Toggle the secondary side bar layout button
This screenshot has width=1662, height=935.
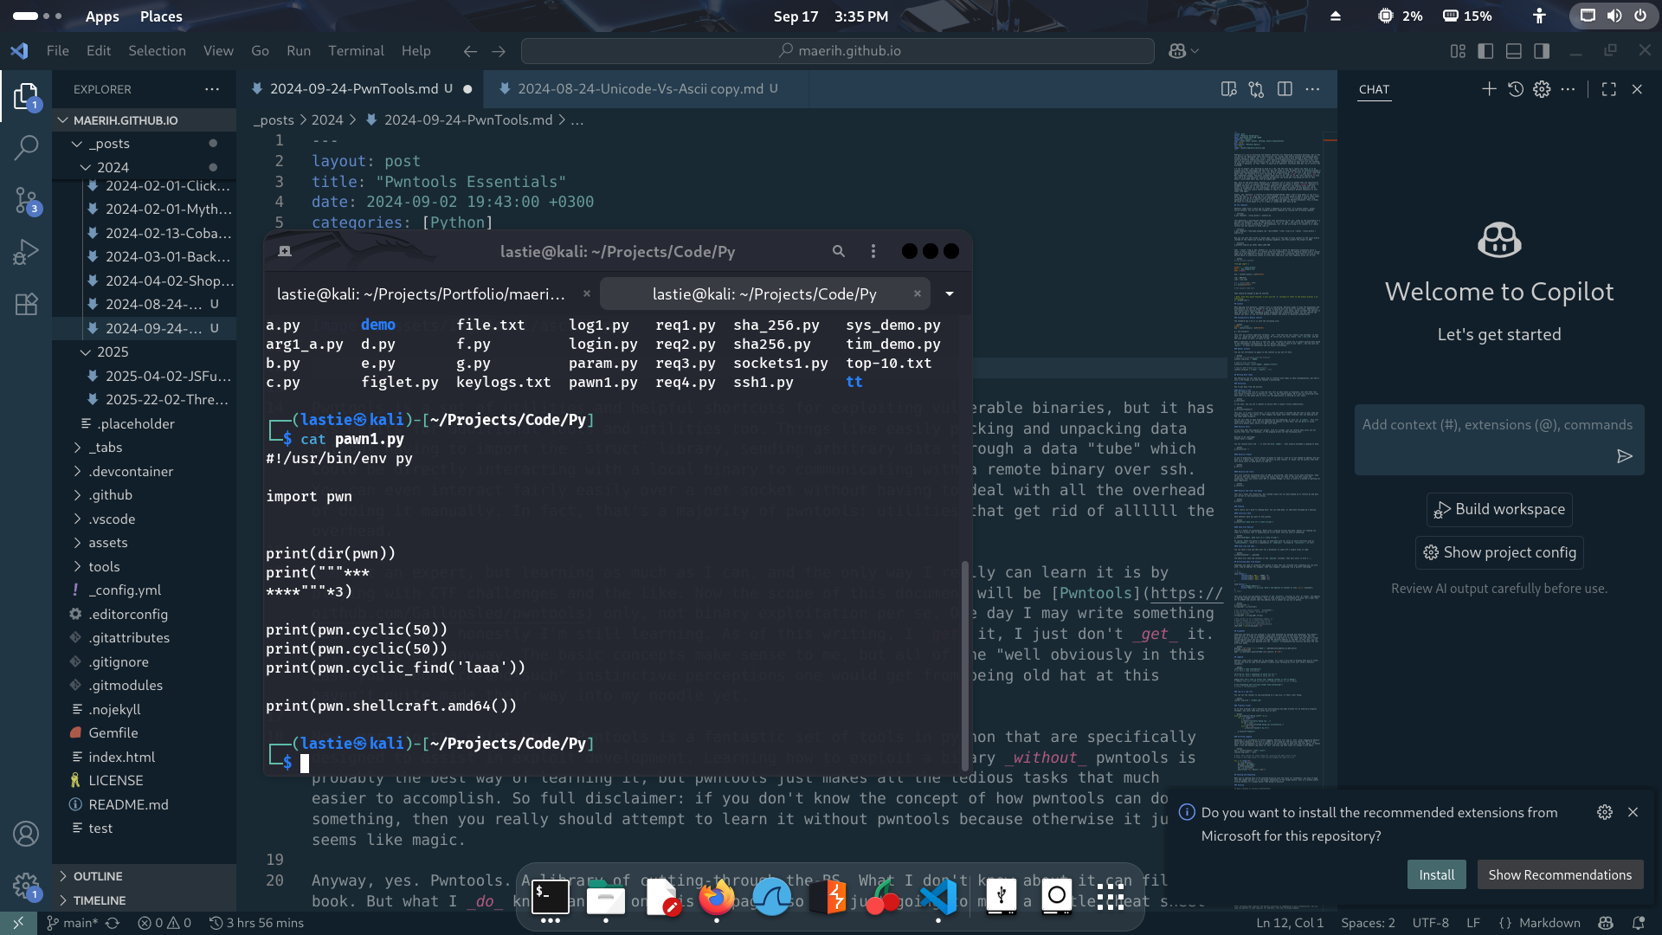[x=1542, y=51]
